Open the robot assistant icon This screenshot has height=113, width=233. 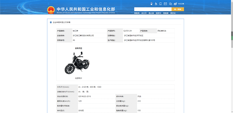[151, 4]
